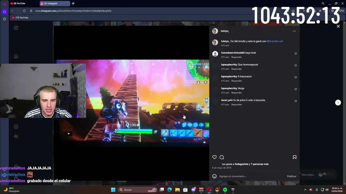Go back to previous page
This screenshot has width=346, height=194.
[12, 11]
